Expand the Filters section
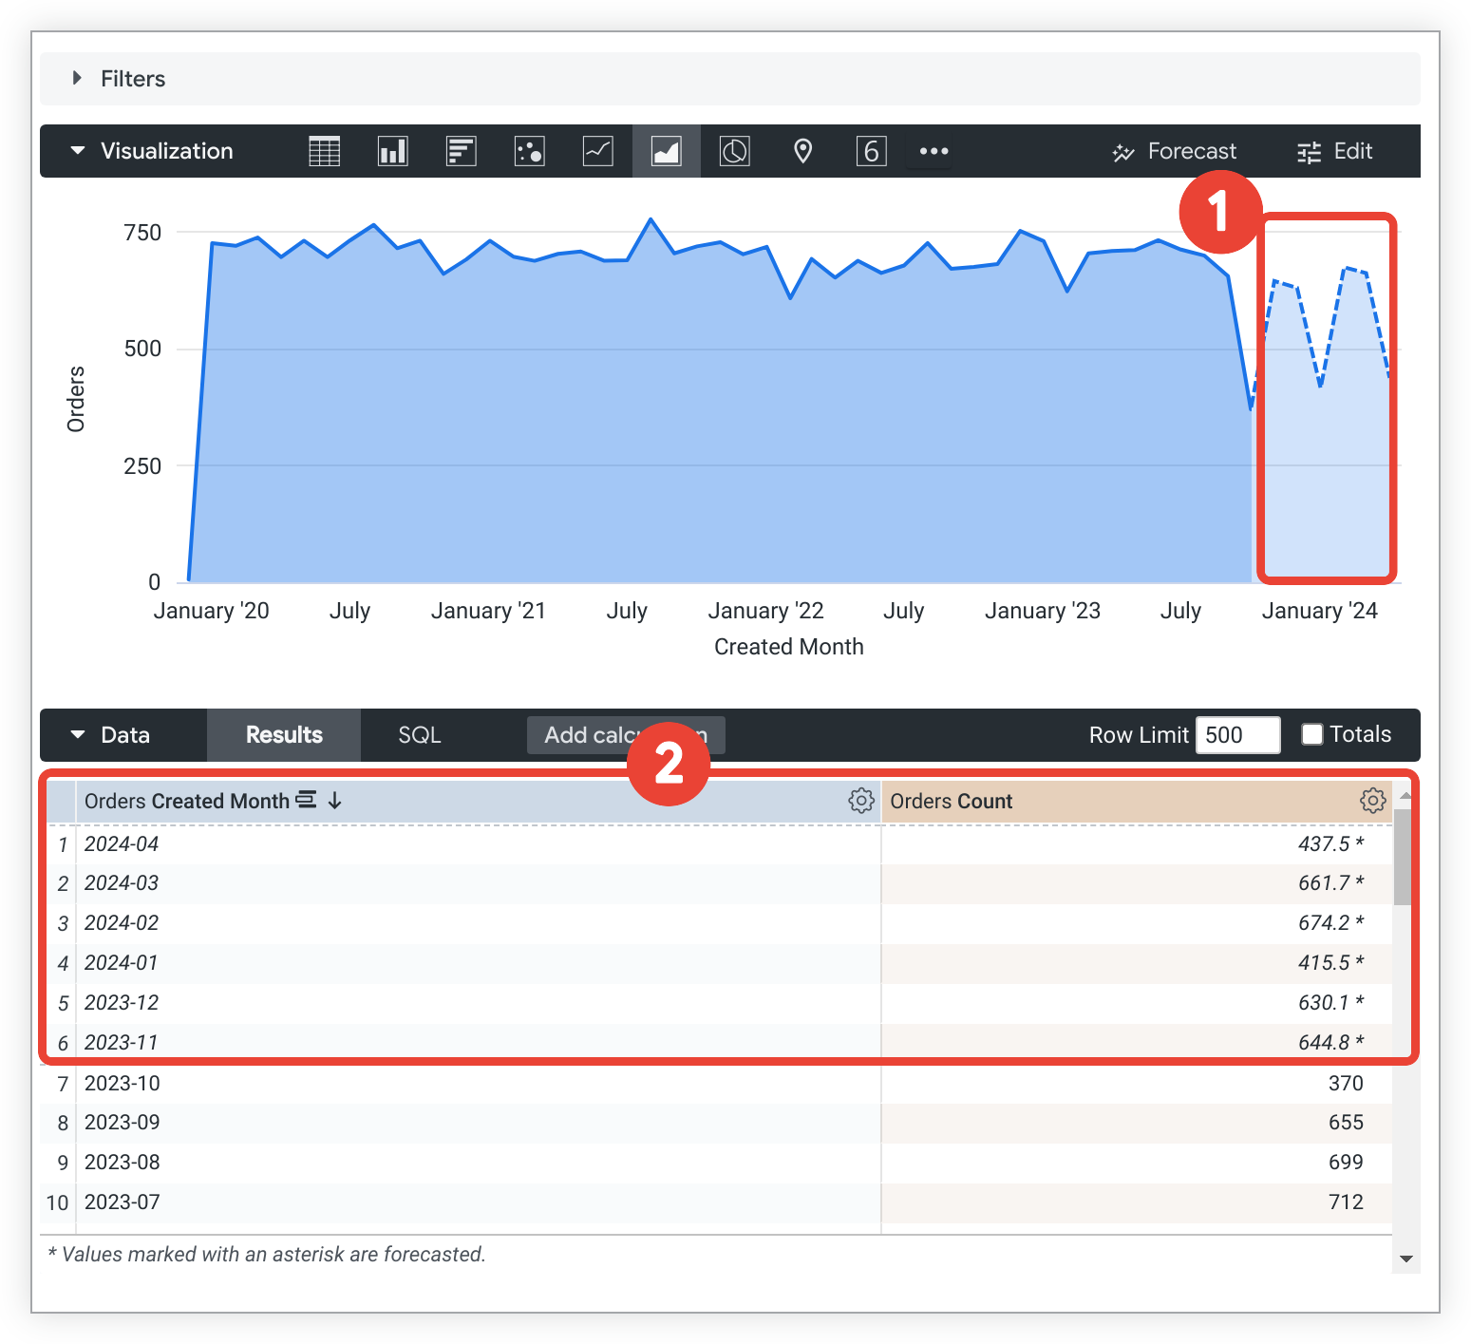Screen dimensions: 1471x1344 click(x=78, y=79)
